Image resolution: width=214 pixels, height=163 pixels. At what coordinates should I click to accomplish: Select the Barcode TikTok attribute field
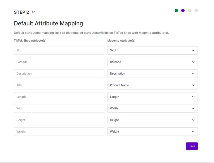tap(59, 62)
